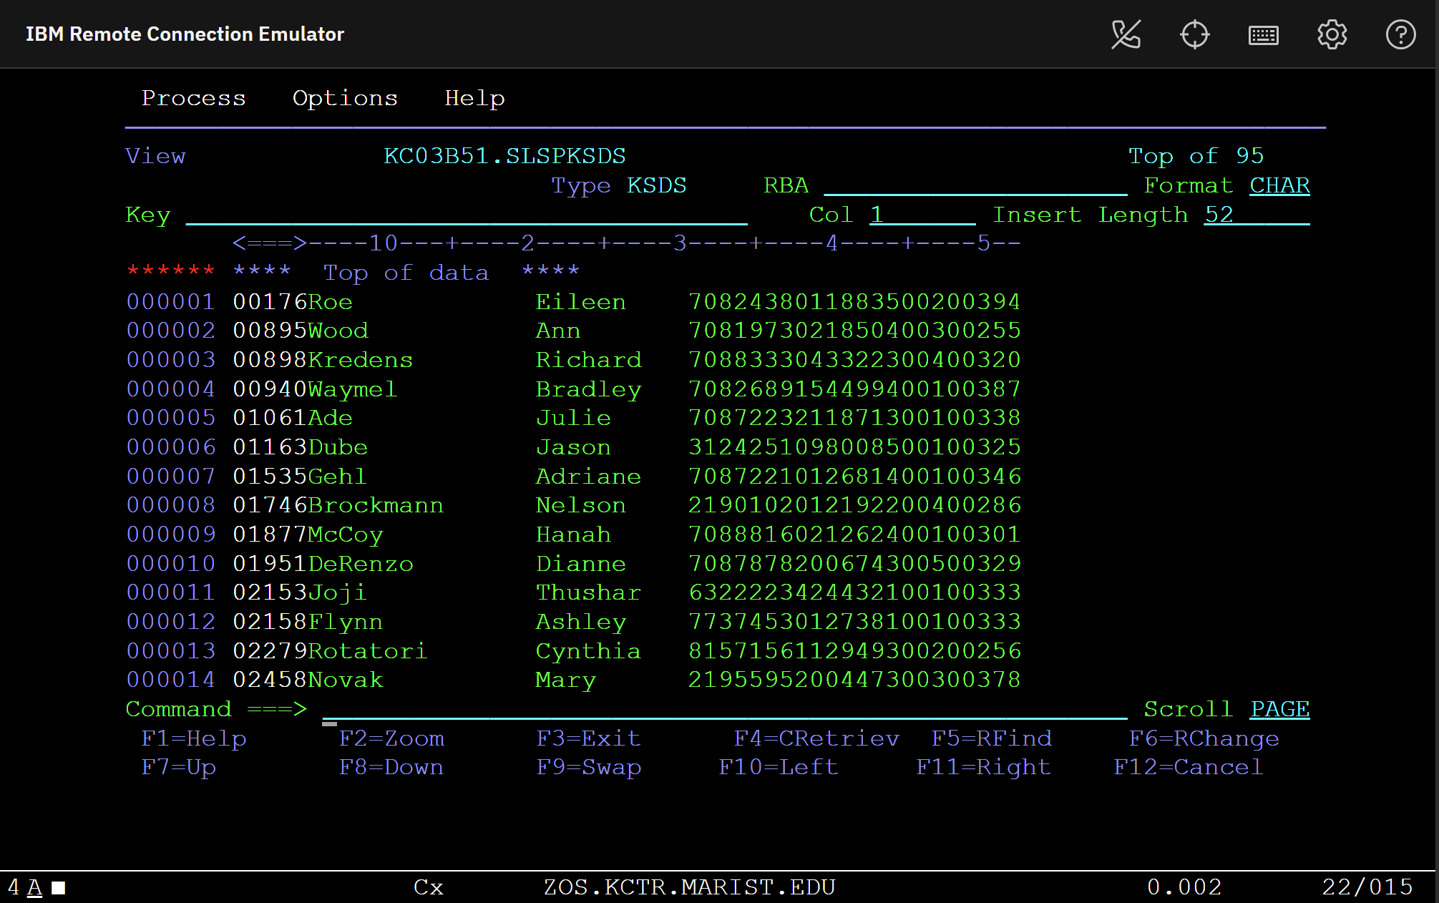
Task: Click the name Kredens in row 000003
Action: tap(361, 360)
